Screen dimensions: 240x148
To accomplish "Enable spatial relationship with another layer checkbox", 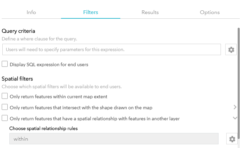I will 5,118.
